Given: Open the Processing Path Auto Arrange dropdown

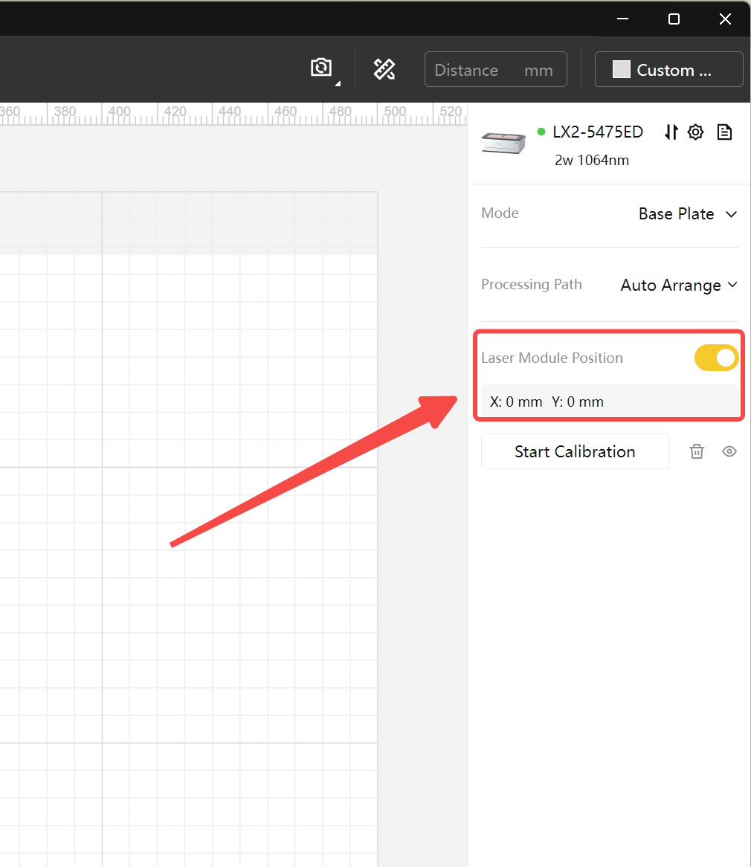Looking at the screenshot, I should coord(678,286).
